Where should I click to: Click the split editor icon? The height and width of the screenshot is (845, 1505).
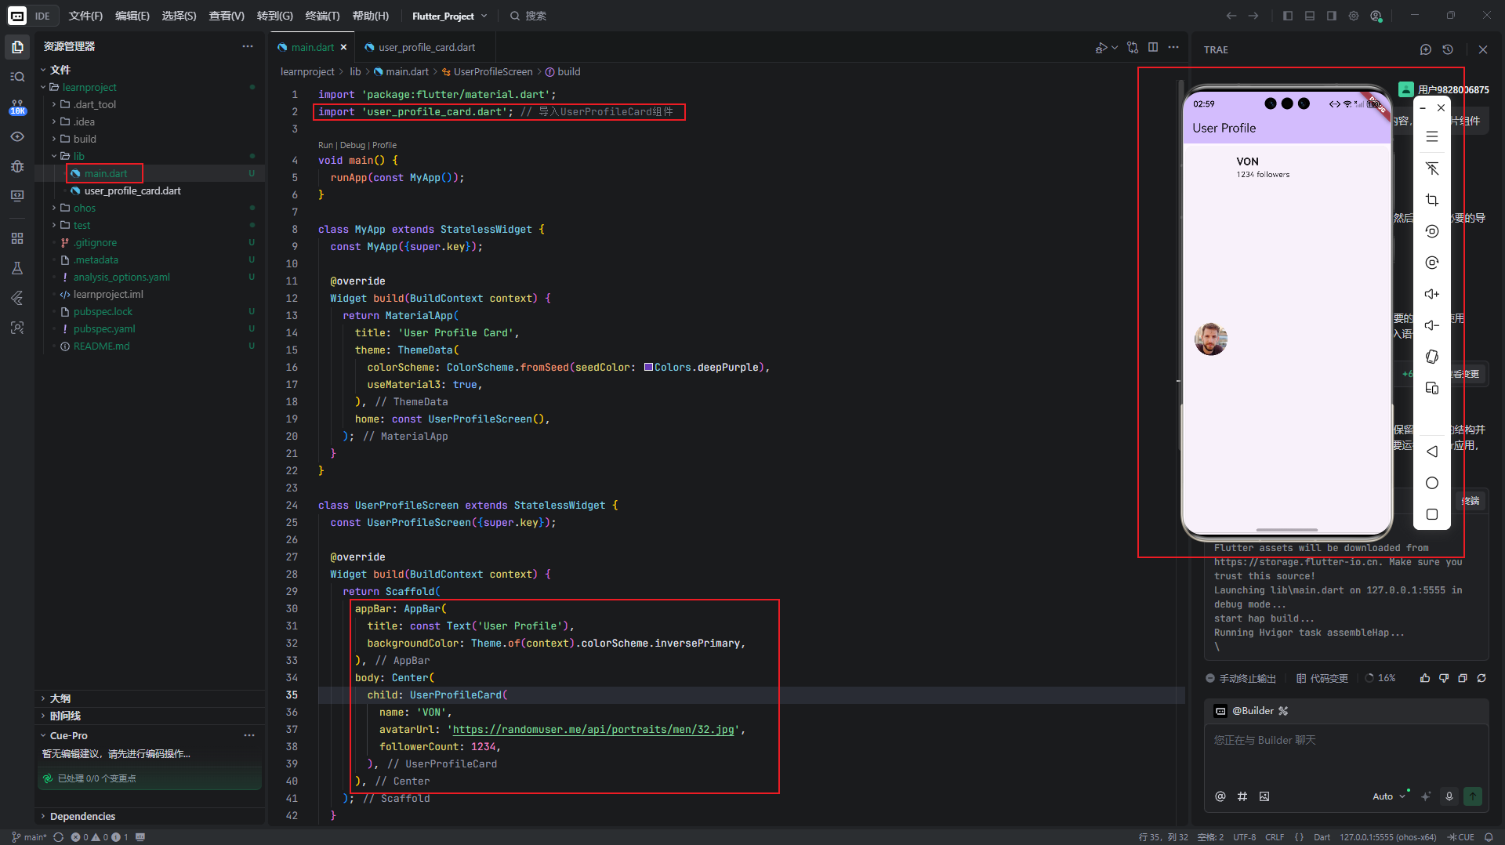(1153, 47)
